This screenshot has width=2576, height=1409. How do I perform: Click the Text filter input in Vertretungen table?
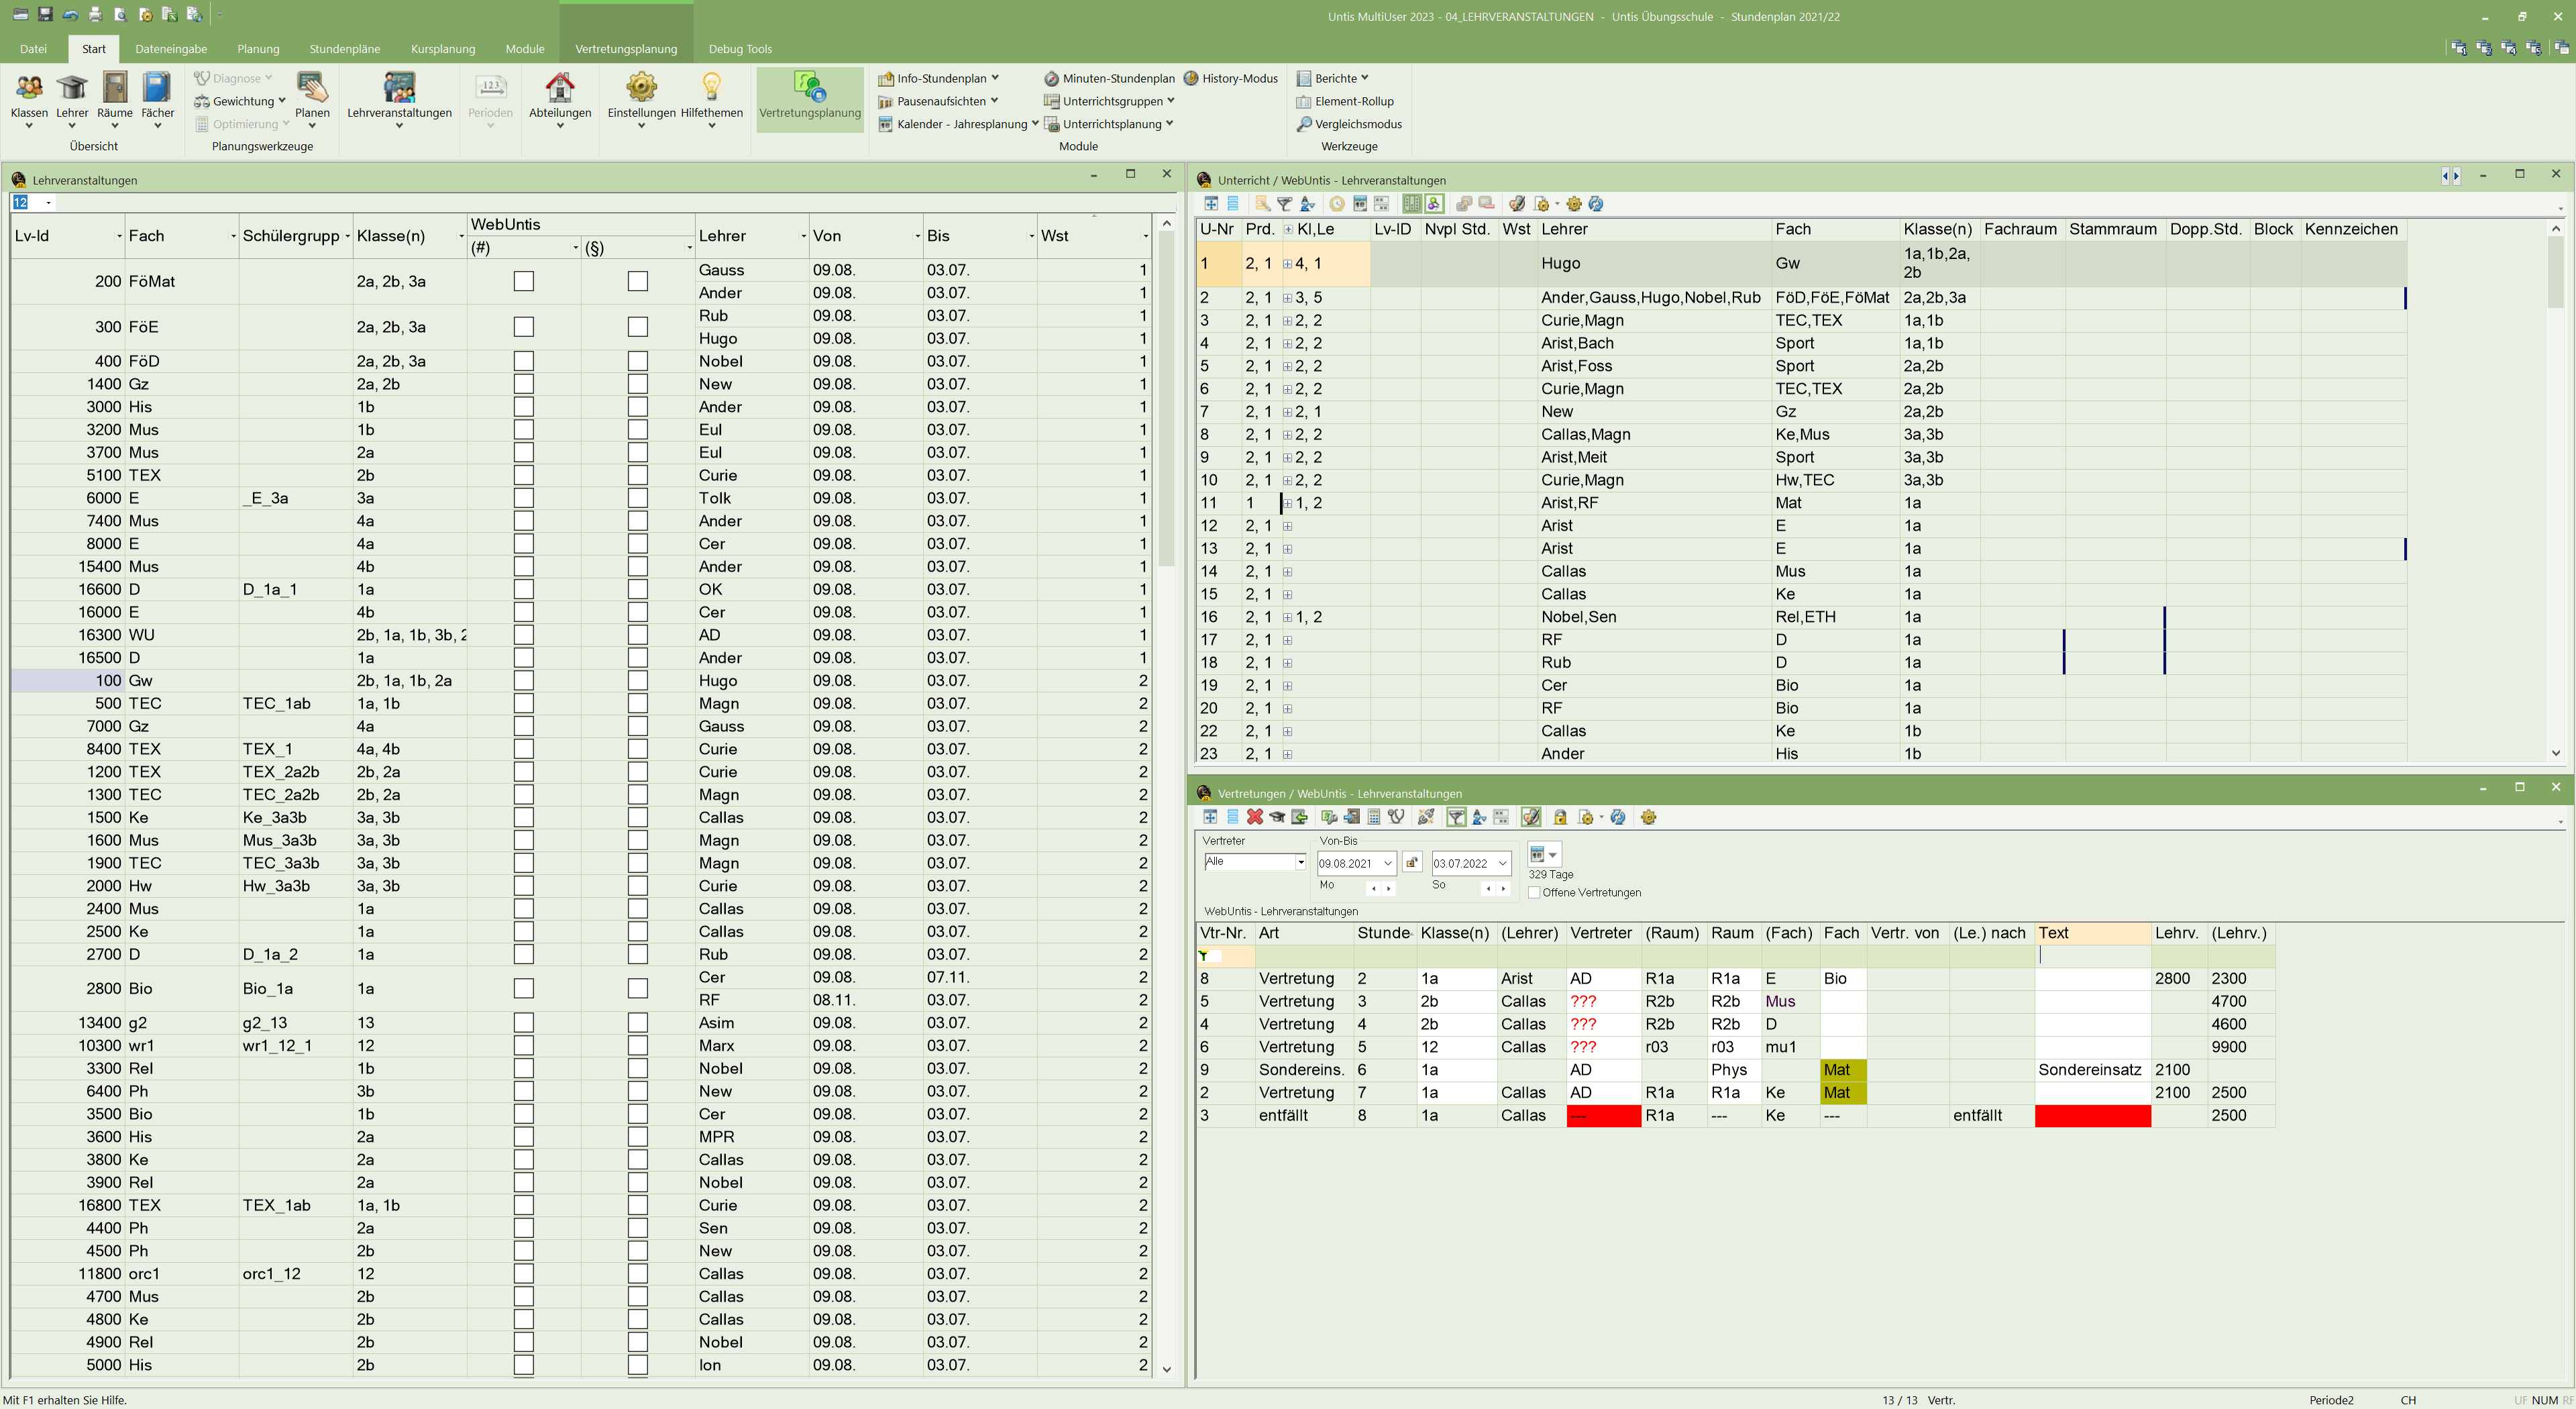click(x=2092, y=956)
